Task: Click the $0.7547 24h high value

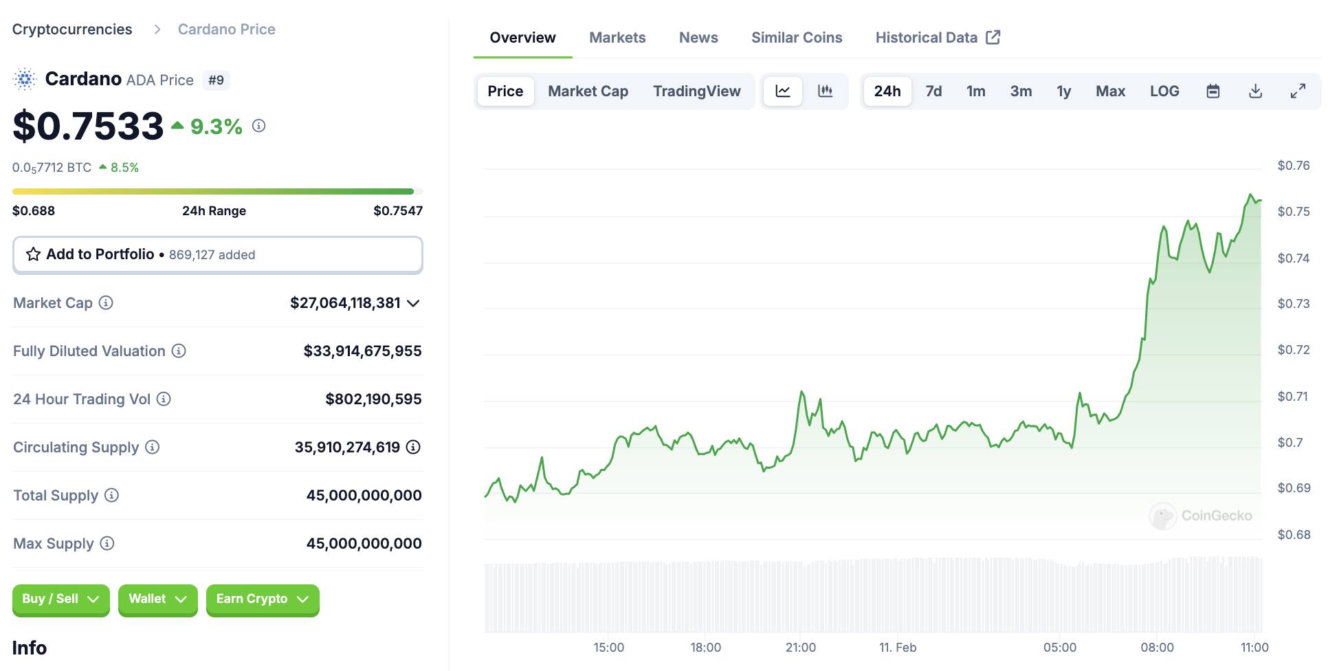Action: click(x=398, y=210)
